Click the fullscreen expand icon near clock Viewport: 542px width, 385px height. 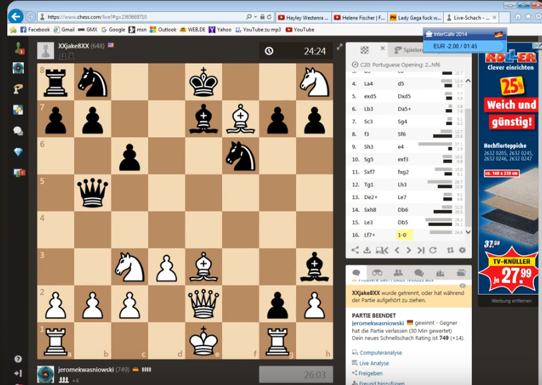pyautogui.click(x=340, y=47)
